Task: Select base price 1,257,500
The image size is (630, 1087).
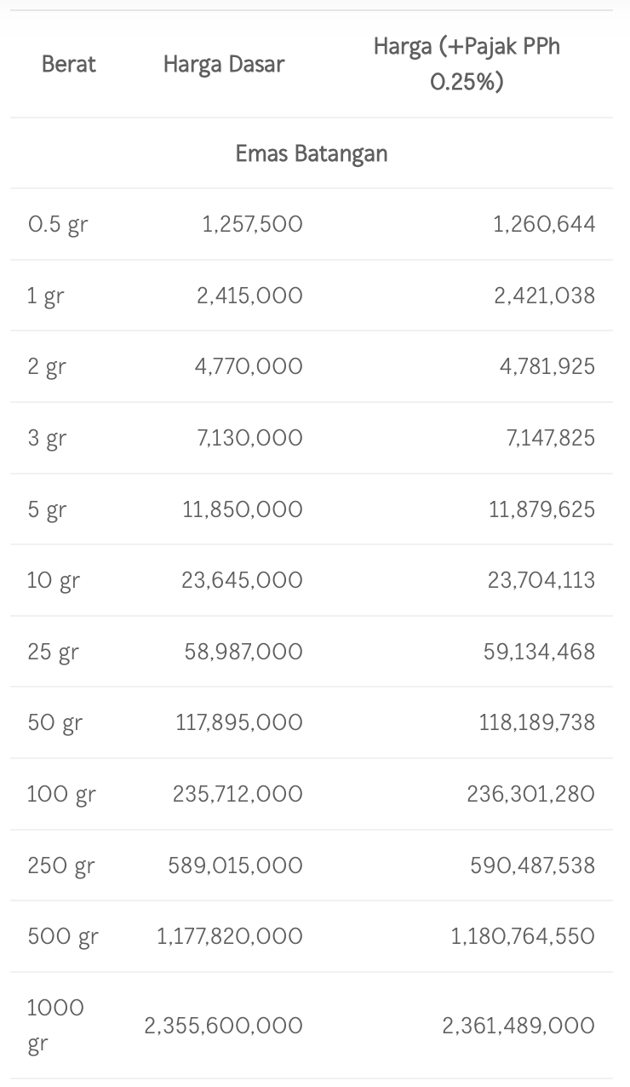Action: pos(252,224)
